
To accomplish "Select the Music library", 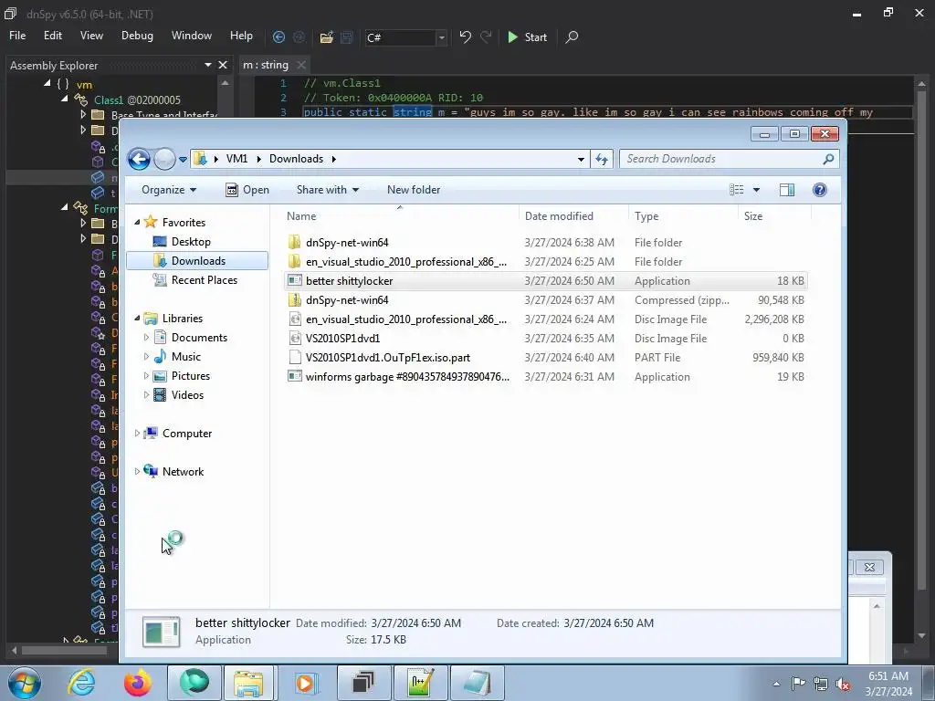I will pyautogui.click(x=185, y=357).
